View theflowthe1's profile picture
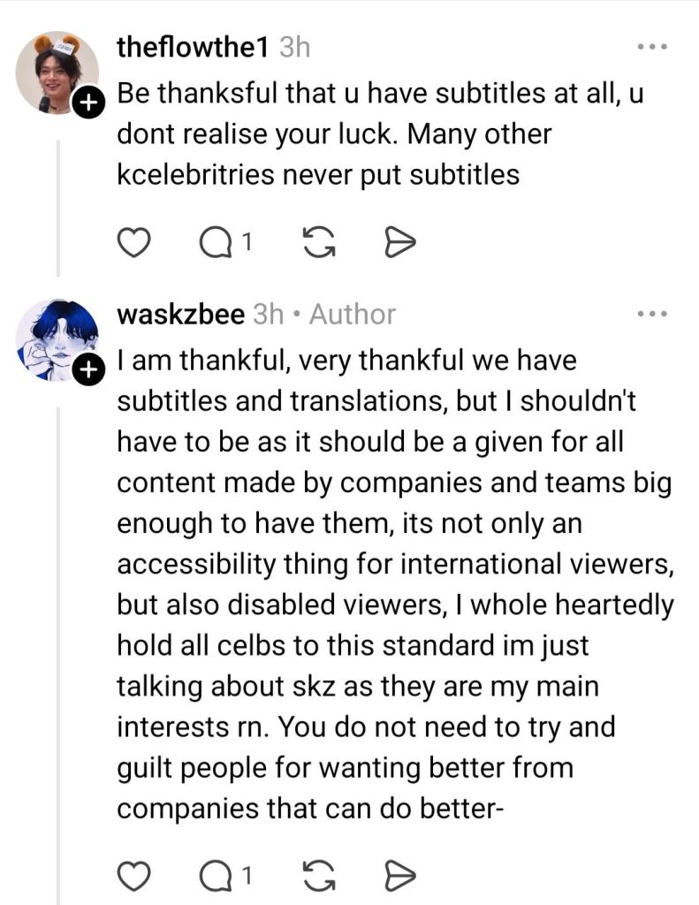This screenshot has height=905, width=699. pyautogui.click(x=51, y=71)
